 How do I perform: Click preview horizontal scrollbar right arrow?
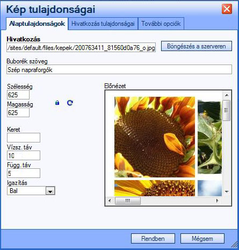pyautogui.click(x=218, y=201)
